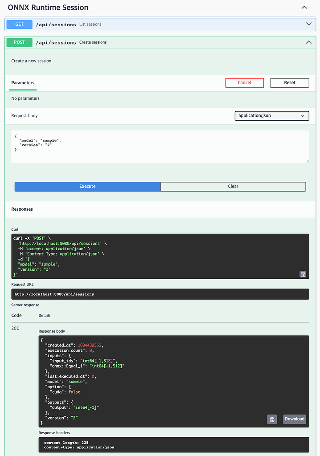The image size is (320, 456).
Task: Open the request body media type dropdown
Action: coord(272,115)
